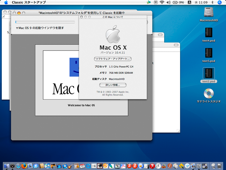
Task: Open the green leaf menu bar icon
Action: pos(148,2)
